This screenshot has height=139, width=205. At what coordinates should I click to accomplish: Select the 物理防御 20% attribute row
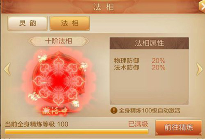click(x=140, y=61)
